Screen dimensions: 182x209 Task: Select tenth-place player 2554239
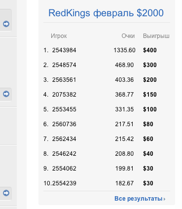pos(64,183)
